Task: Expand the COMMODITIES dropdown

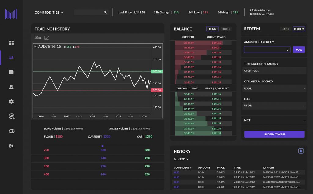Action: (x=49, y=13)
